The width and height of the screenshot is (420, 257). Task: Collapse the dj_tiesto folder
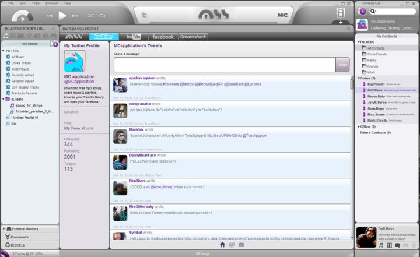3,99
